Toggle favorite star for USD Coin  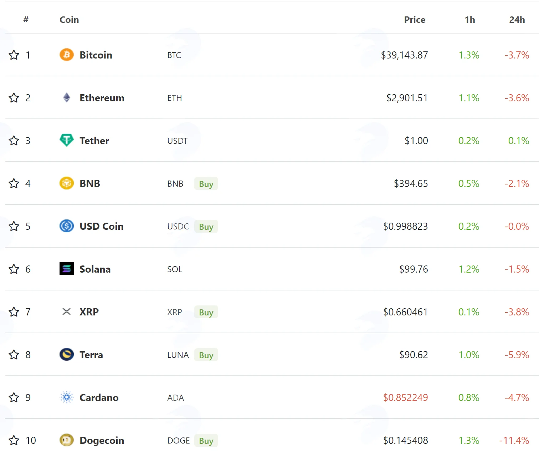(x=14, y=226)
